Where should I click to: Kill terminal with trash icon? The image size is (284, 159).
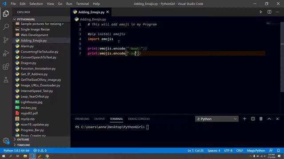tap(261, 119)
